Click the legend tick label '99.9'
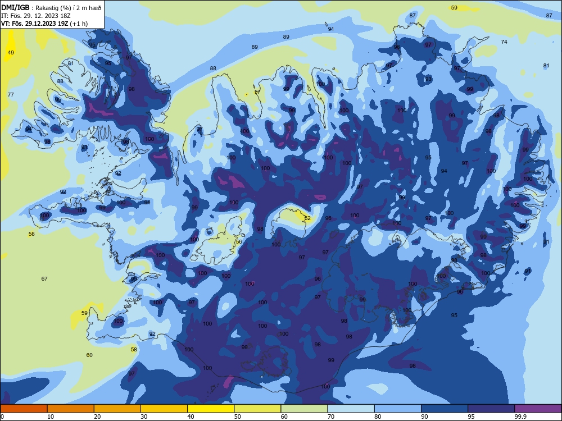This screenshot has height=421, width=562. (x=520, y=417)
